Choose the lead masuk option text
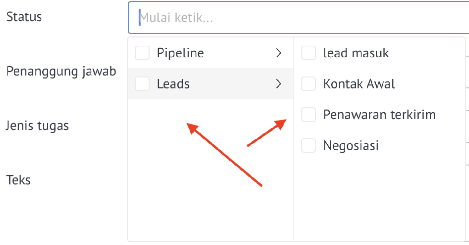469x245 pixels. pyautogui.click(x=356, y=53)
